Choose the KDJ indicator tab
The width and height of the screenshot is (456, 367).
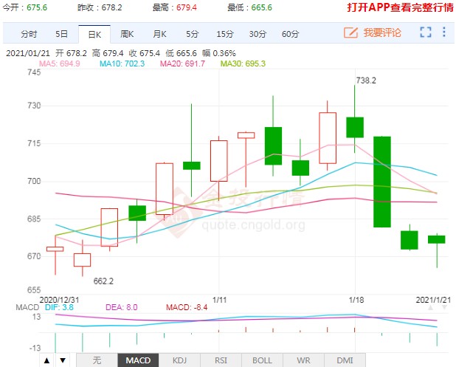tap(179, 360)
